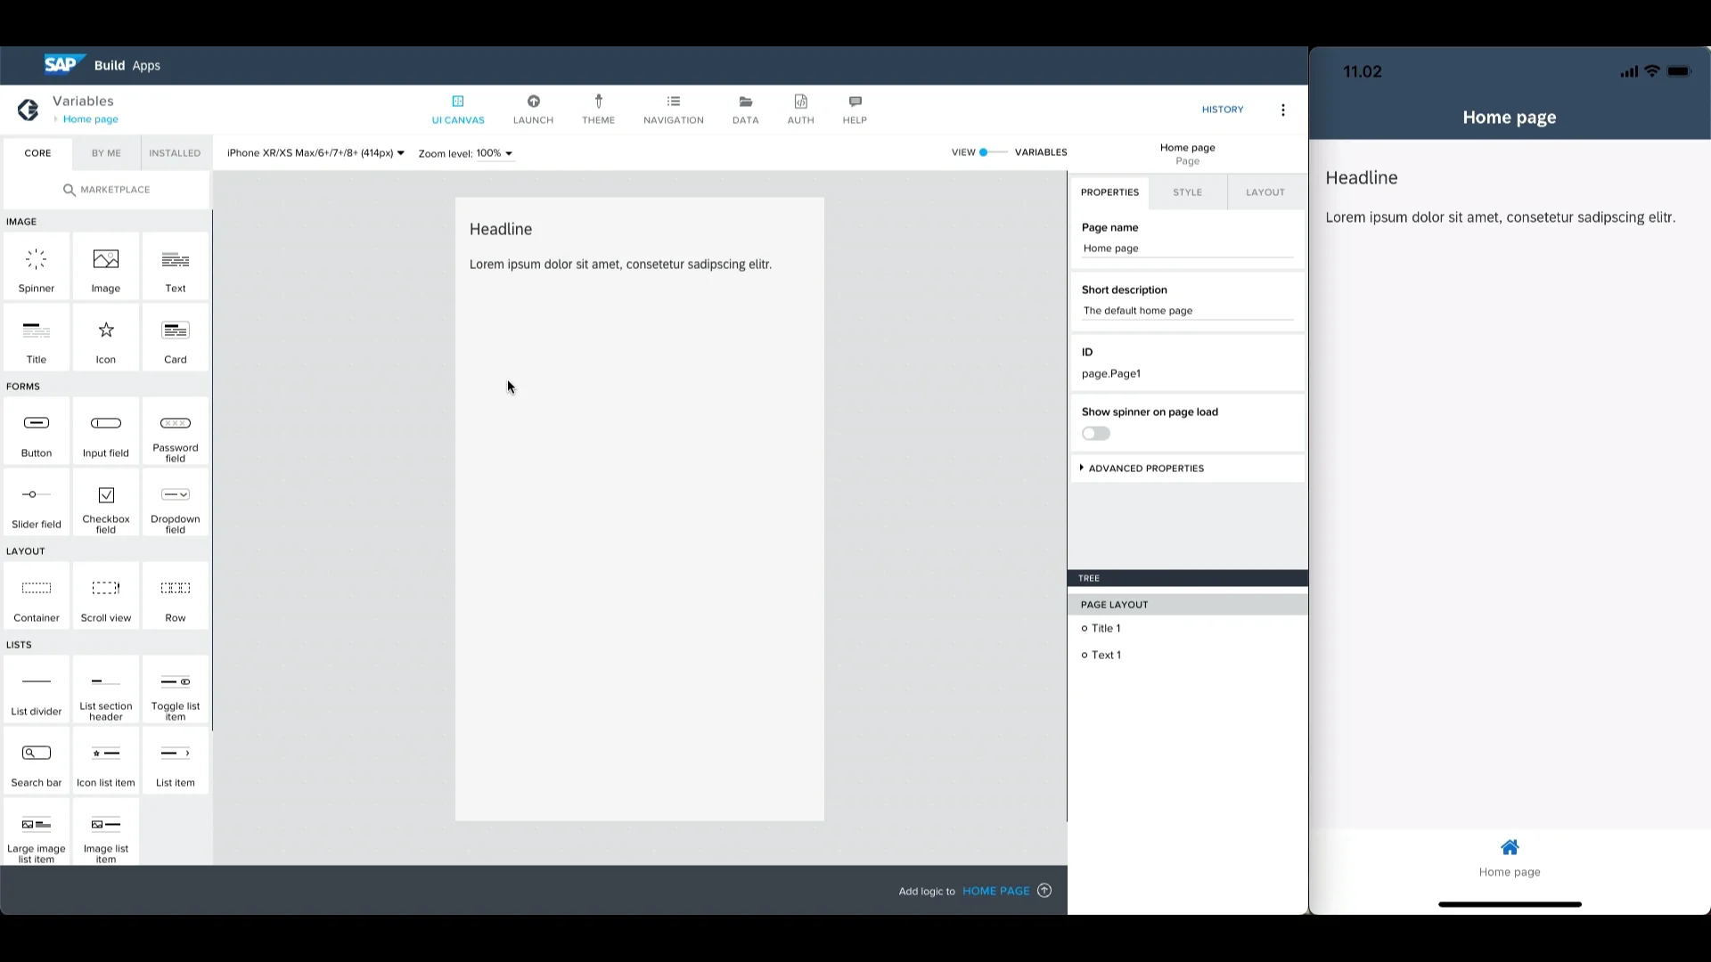Open the Data section in the top toolbar
1711x962 pixels.
pyautogui.click(x=745, y=109)
